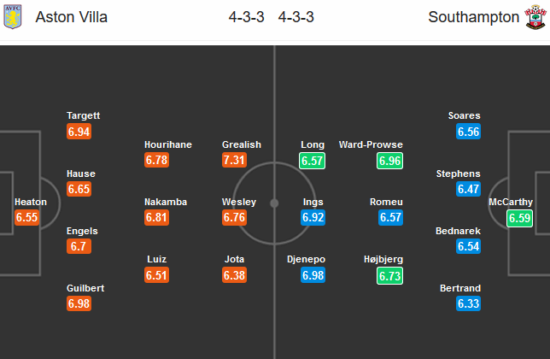
Task: Click Ings' 6.92 rating badge
Action: coord(313,218)
